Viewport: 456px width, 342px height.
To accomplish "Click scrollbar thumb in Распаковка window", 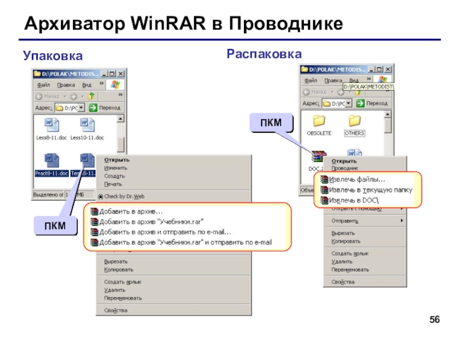I will [388, 125].
